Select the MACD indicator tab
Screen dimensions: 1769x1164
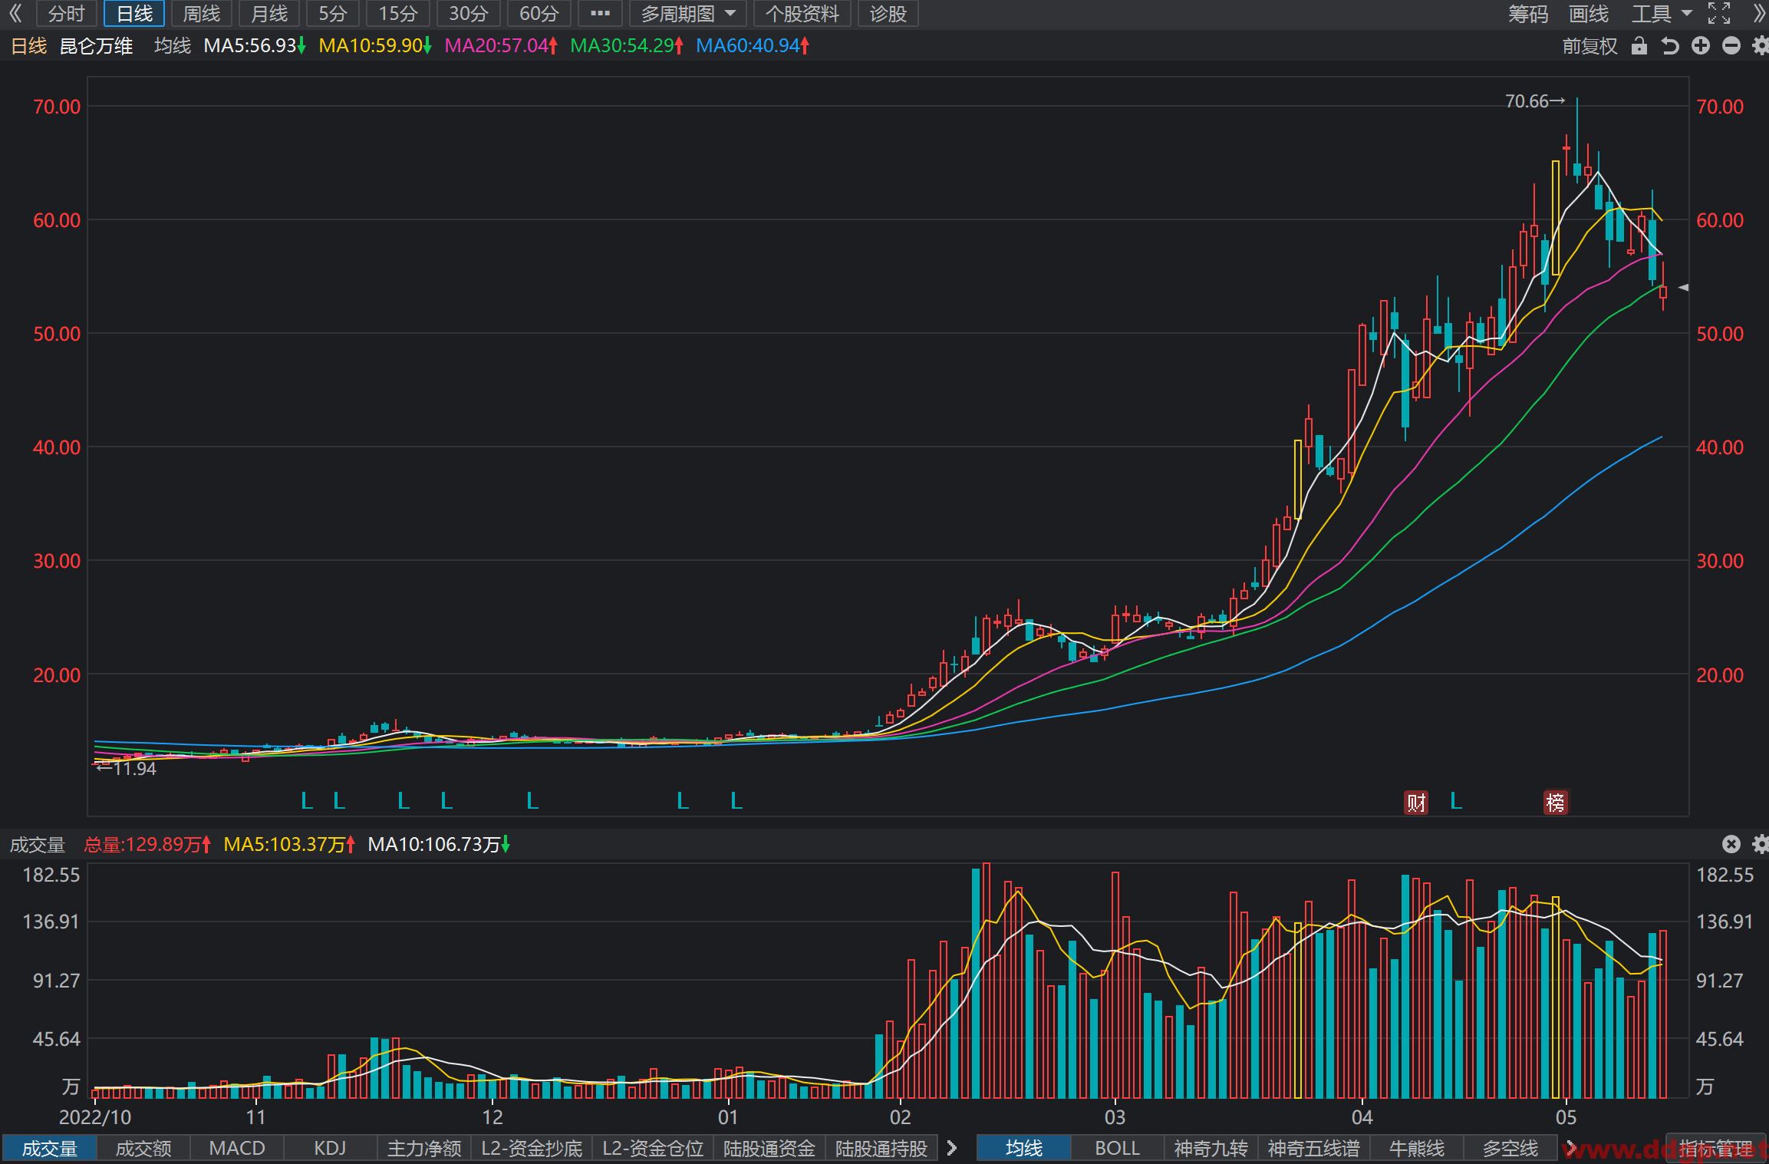coord(237,1148)
